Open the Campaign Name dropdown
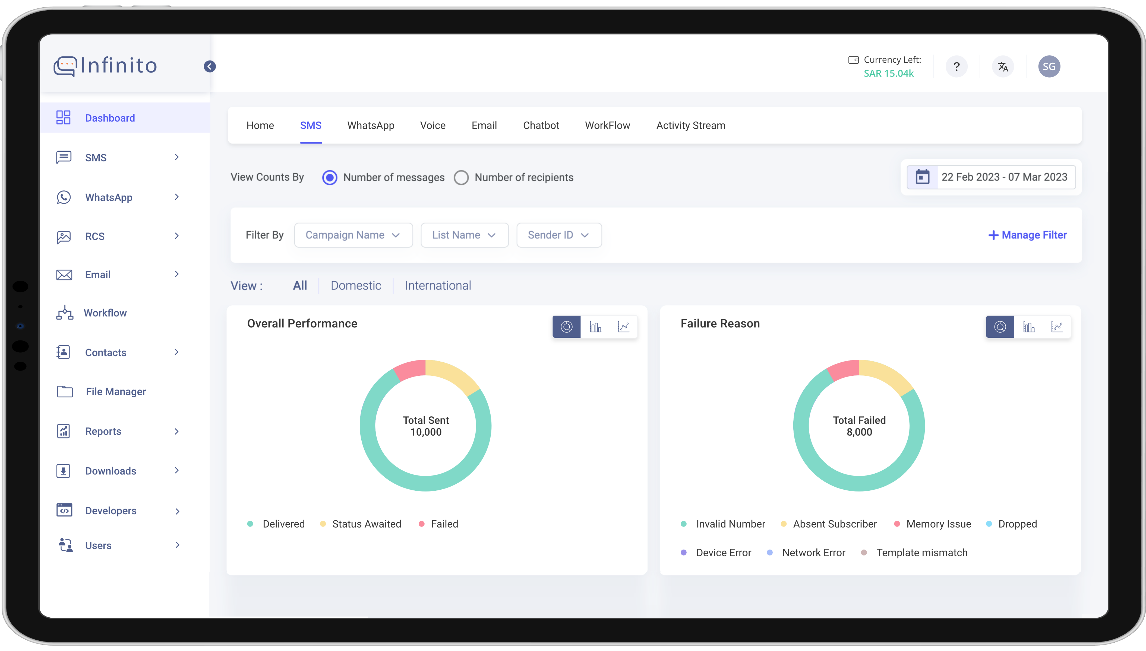Screen dimensions: 1146x651 pos(353,235)
